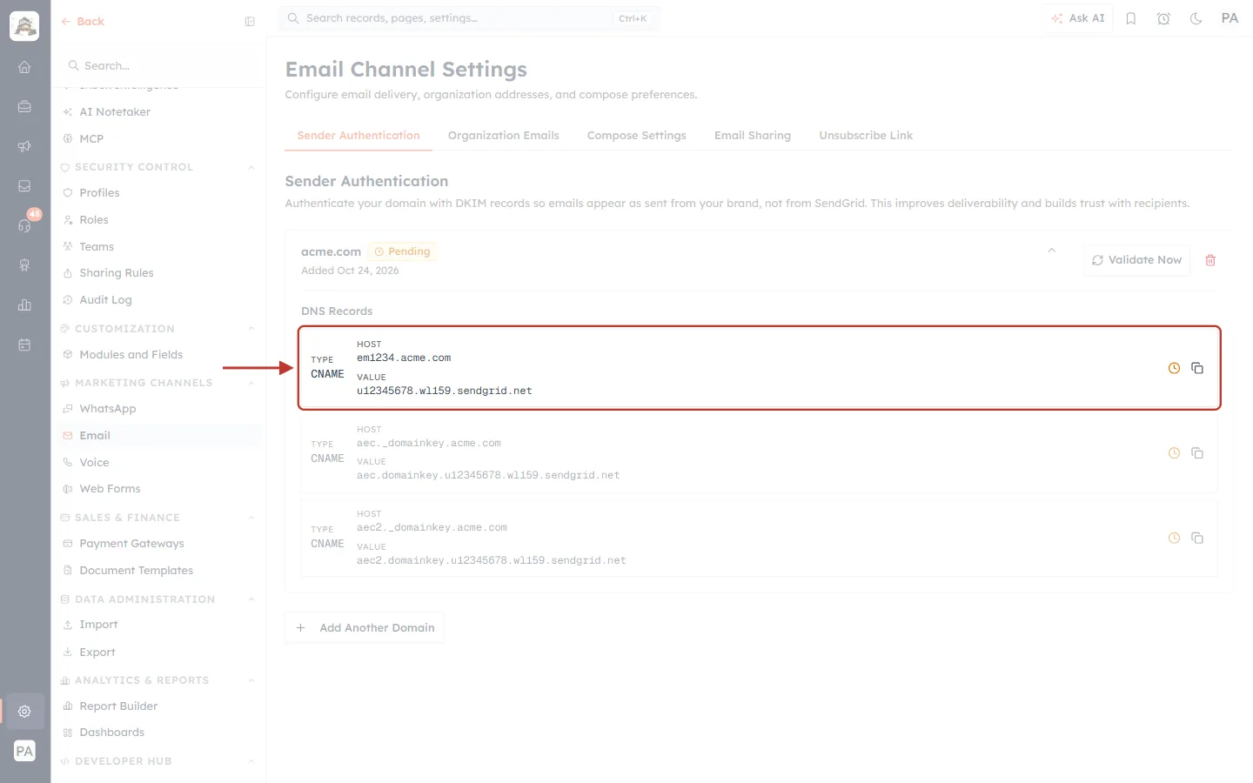Viewport: 1253px width, 783px height.
Task: Collapse the Security Control section
Action: click(x=251, y=167)
